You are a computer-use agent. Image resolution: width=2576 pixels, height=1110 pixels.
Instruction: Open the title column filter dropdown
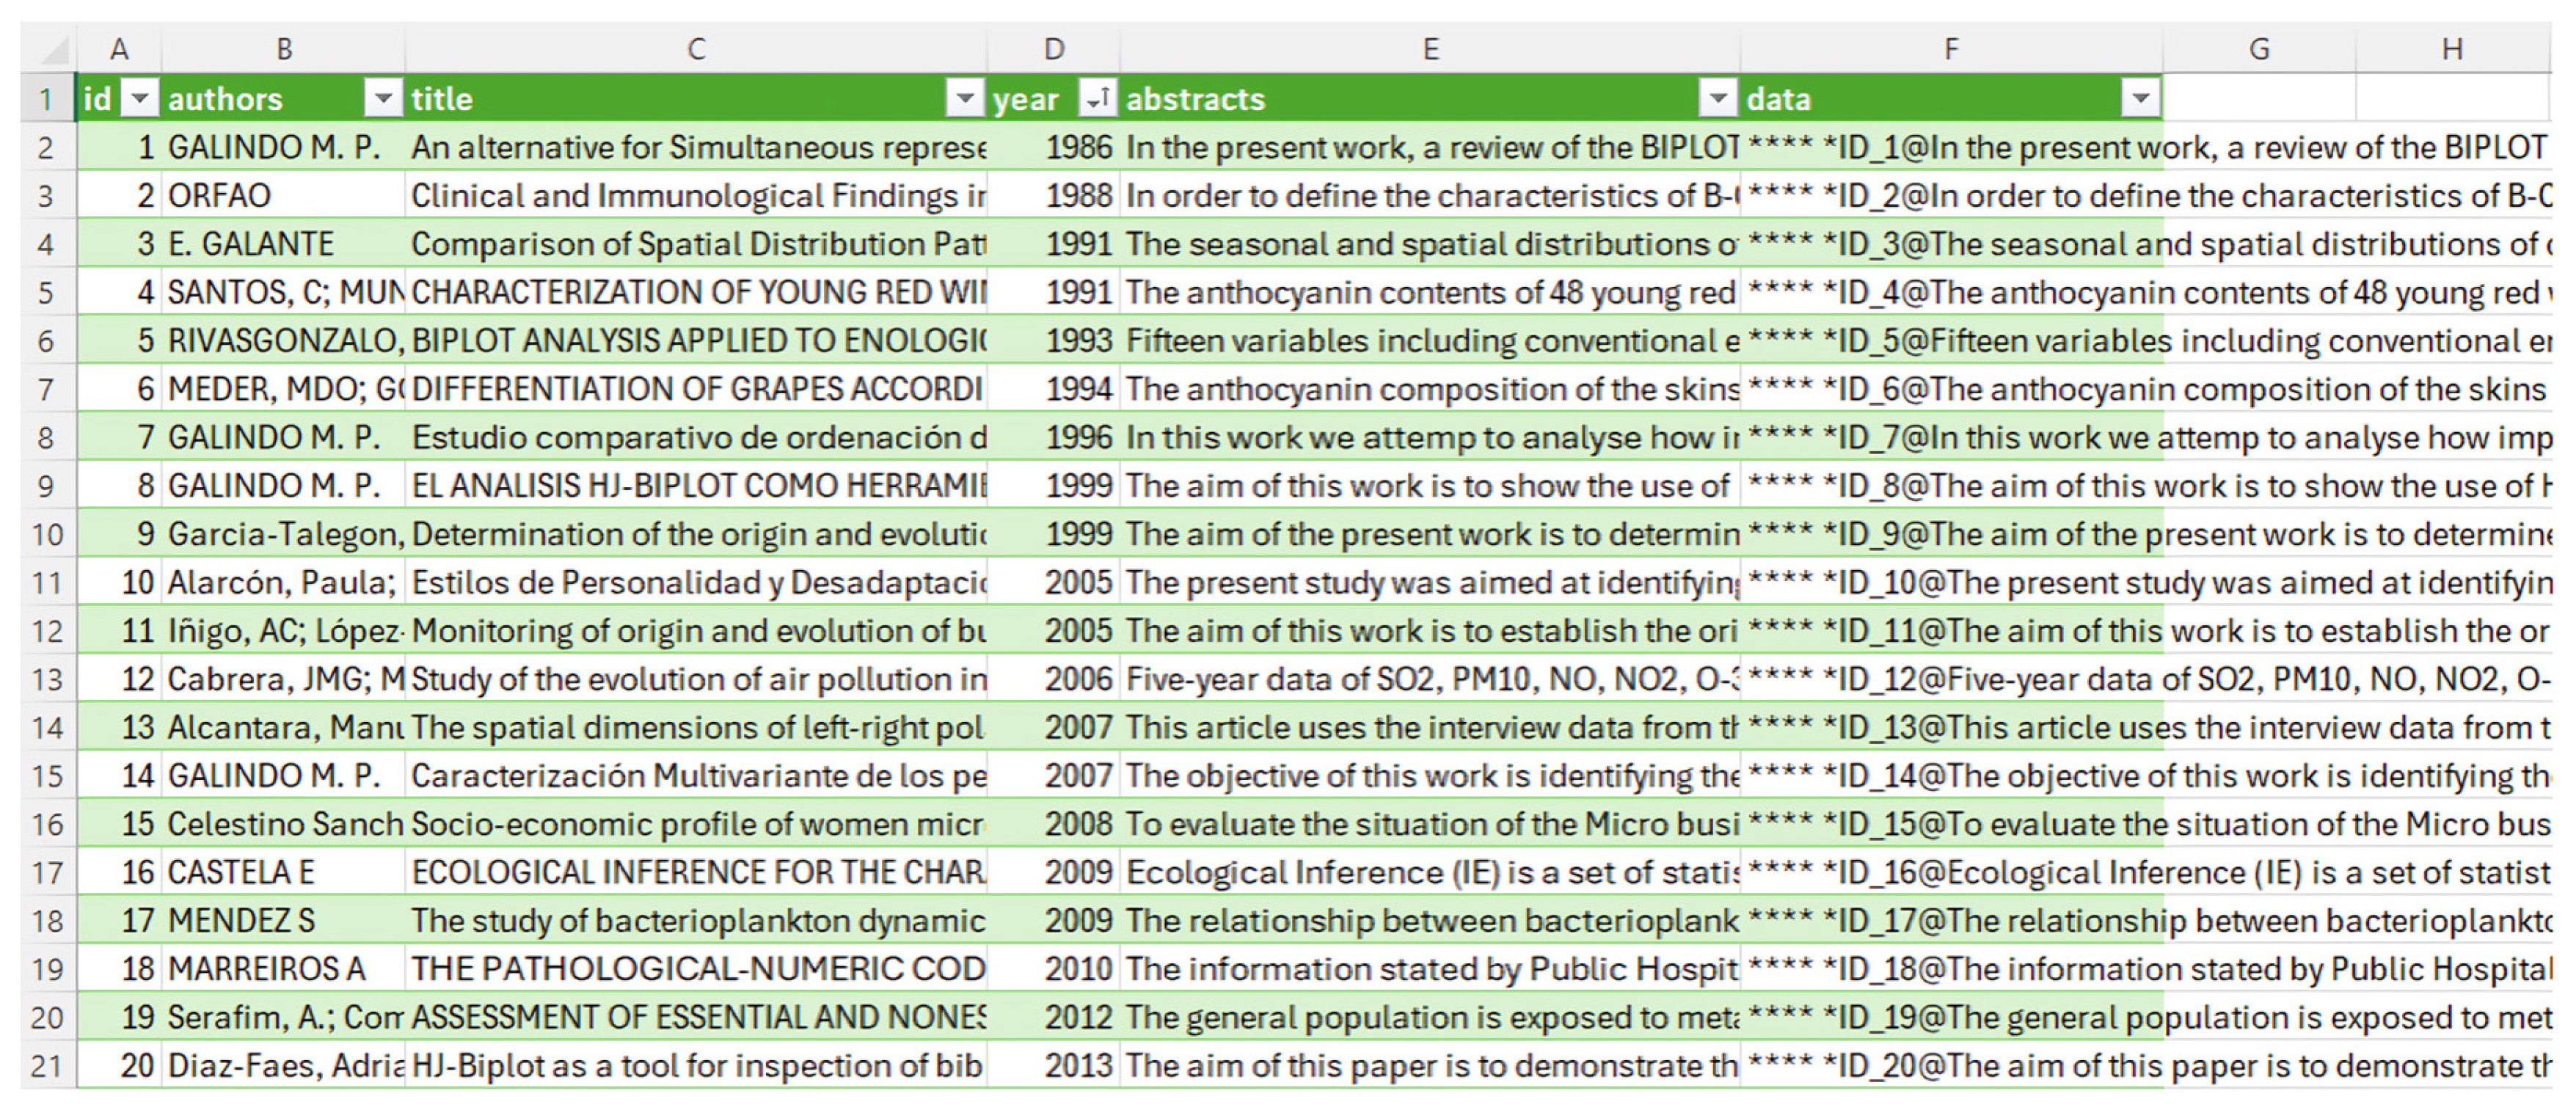963,97
